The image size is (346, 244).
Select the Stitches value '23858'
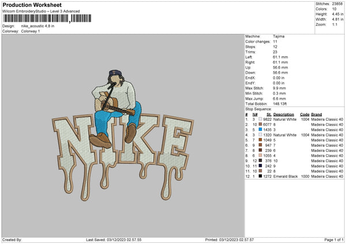click(337, 4)
